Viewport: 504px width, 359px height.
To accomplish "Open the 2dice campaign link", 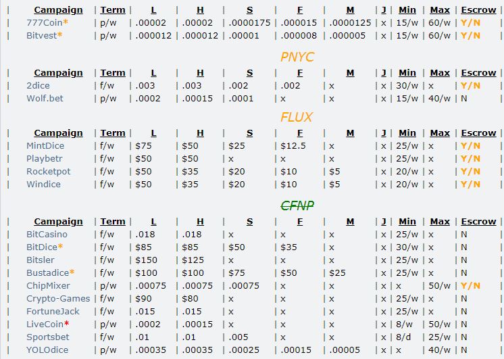I will (38, 86).
